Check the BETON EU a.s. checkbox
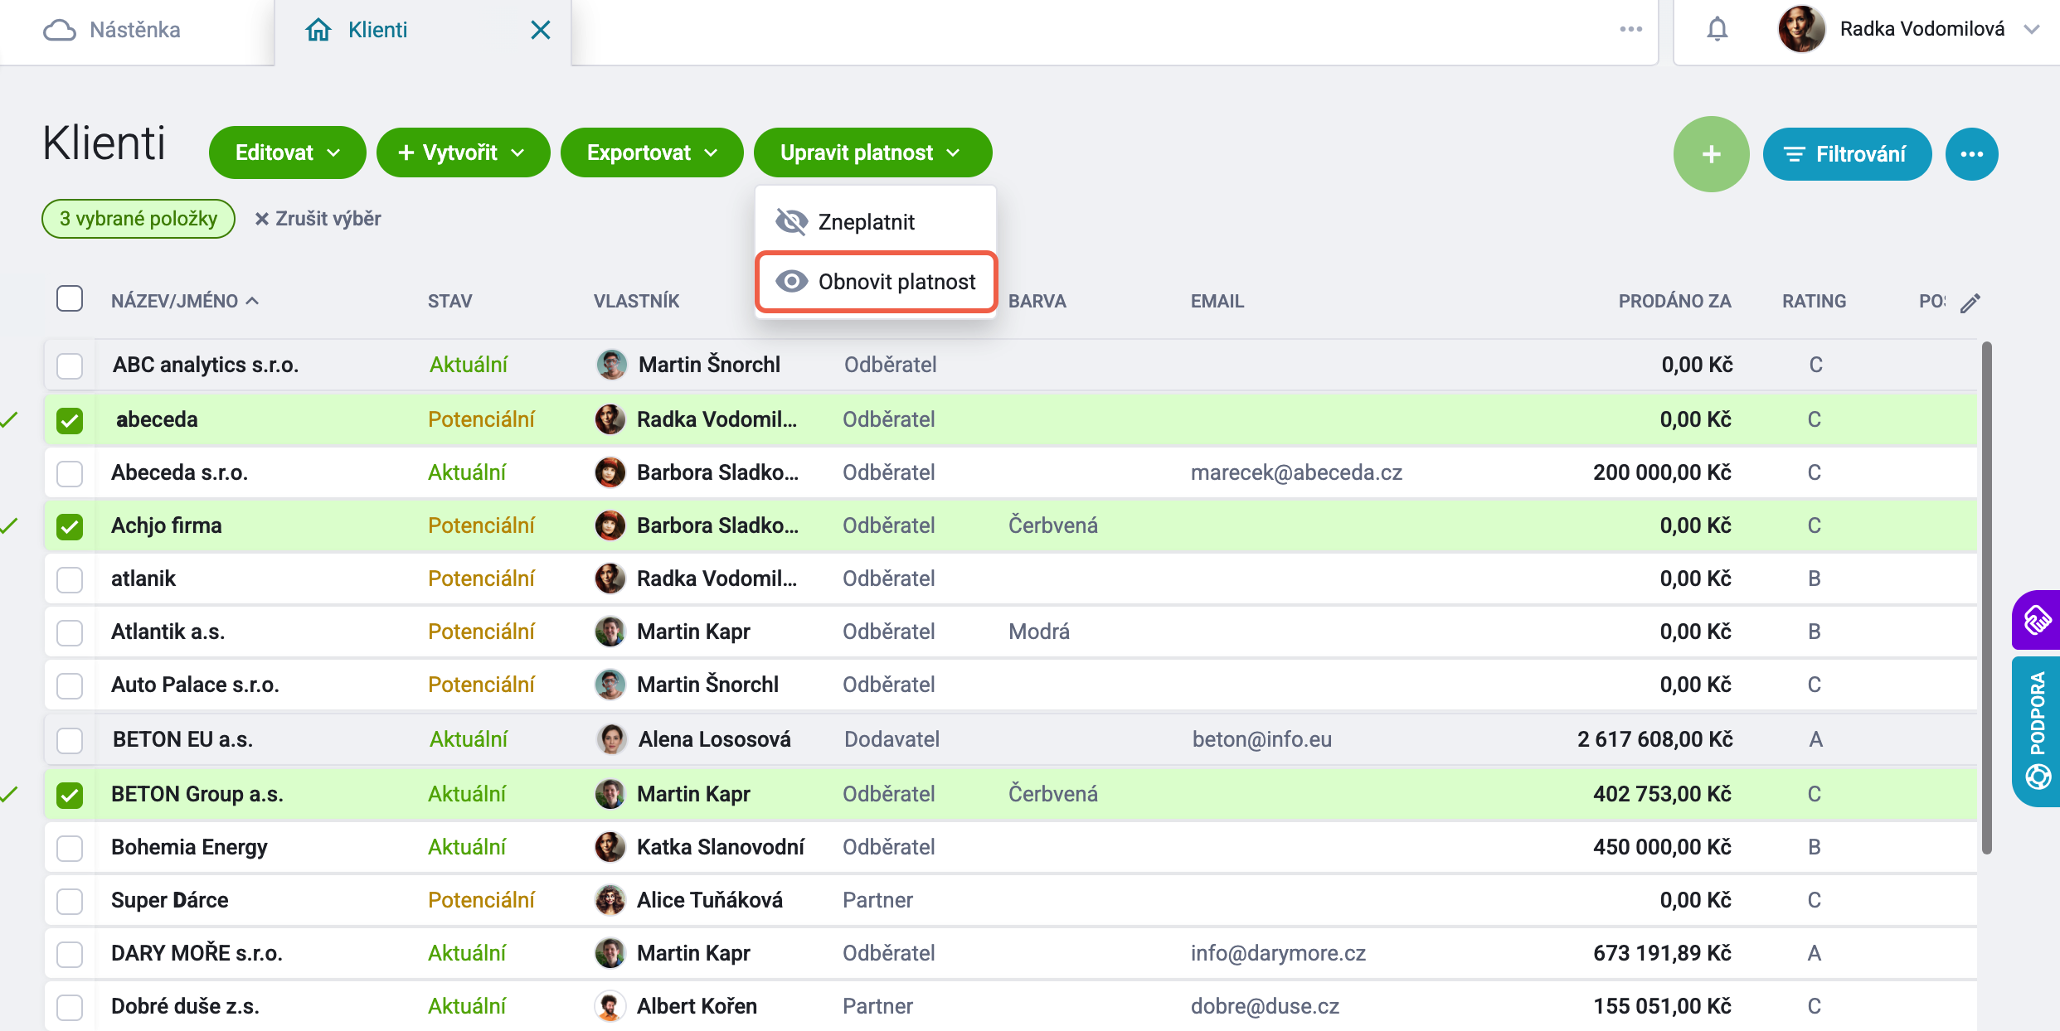This screenshot has width=2060, height=1031. (70, 740)
